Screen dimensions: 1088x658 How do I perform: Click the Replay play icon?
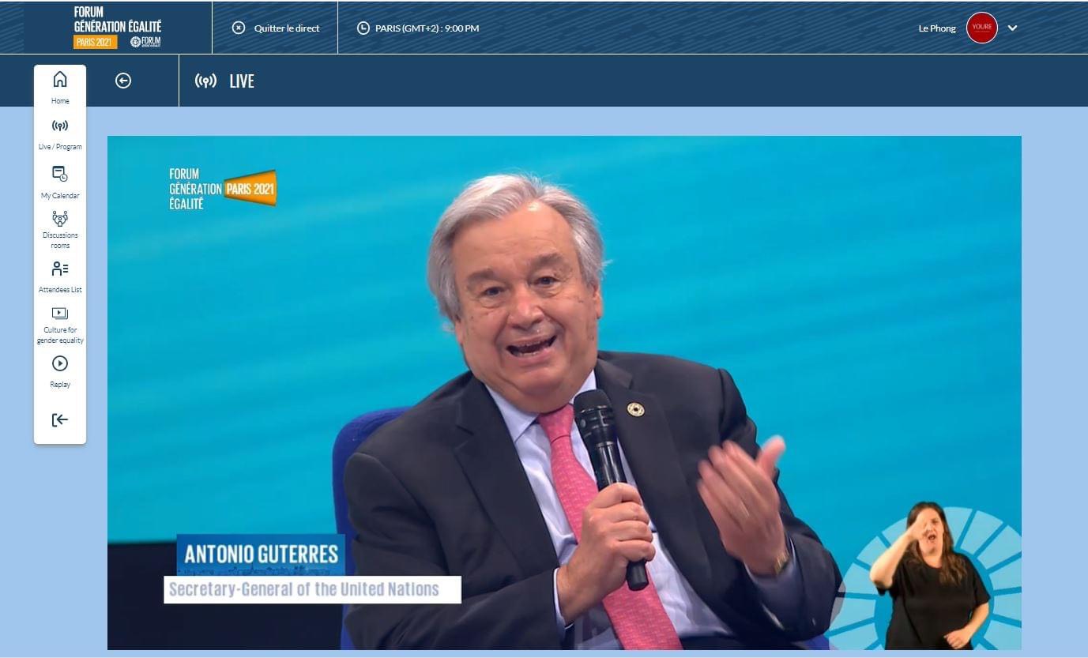point(60,363)
